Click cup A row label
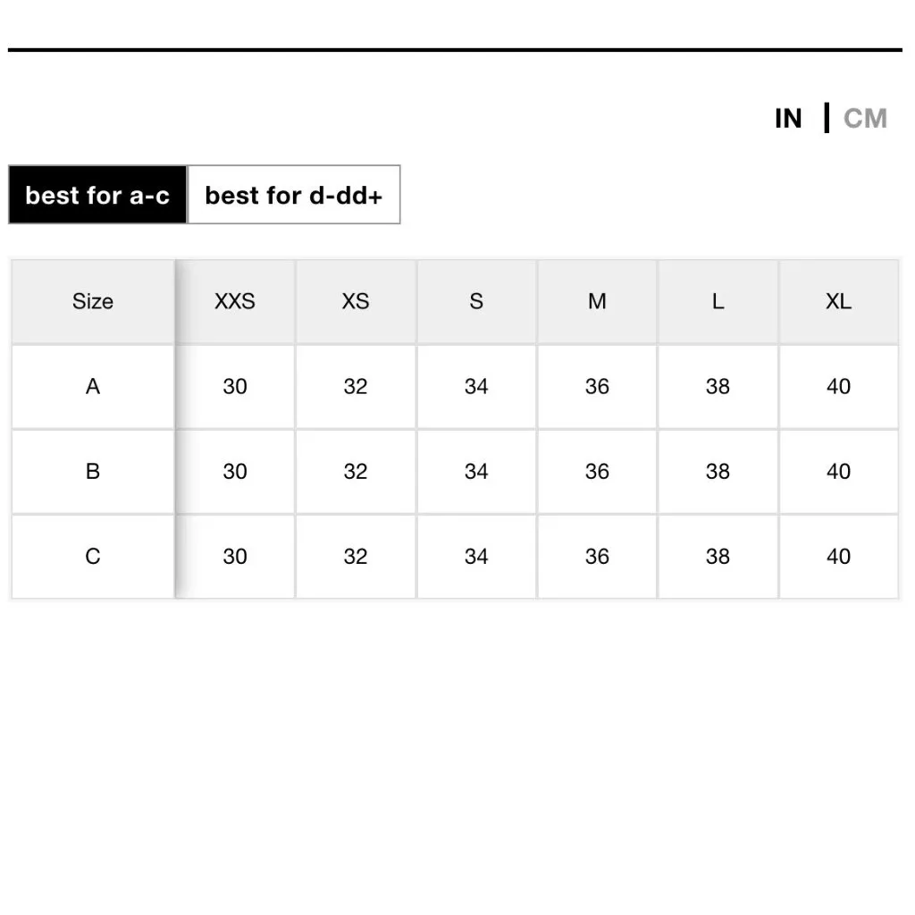 pos(93,387)
